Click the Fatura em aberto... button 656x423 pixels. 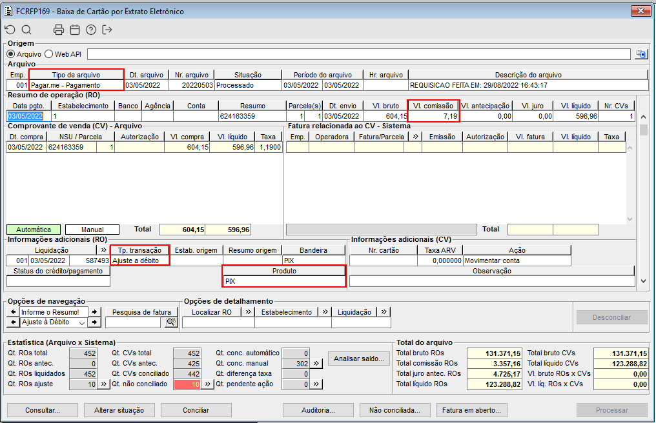coord(471,410)
